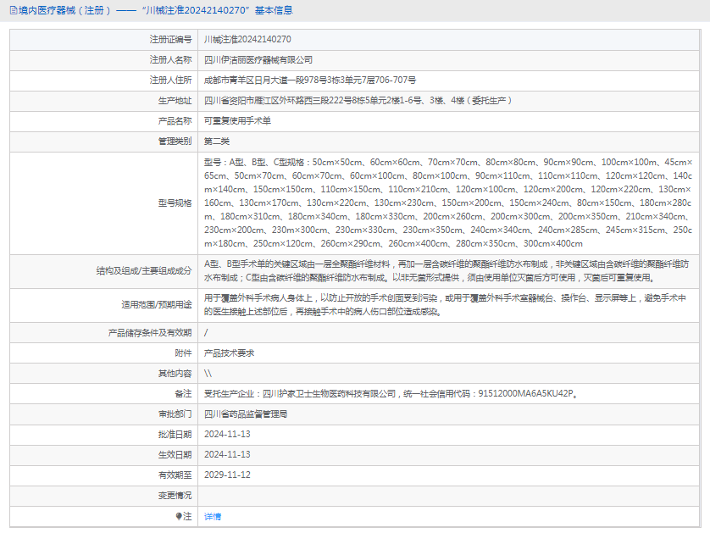Click registrant address 成都市青羊区日月大道 value
Screen dimensions: 710x533
coord(310,81)
